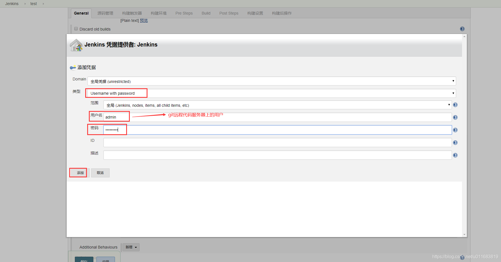Click the 添加凭据 heading text

pos(87,68)
